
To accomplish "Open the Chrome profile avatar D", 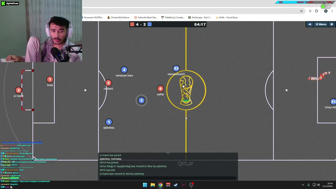I will [326, 11].
